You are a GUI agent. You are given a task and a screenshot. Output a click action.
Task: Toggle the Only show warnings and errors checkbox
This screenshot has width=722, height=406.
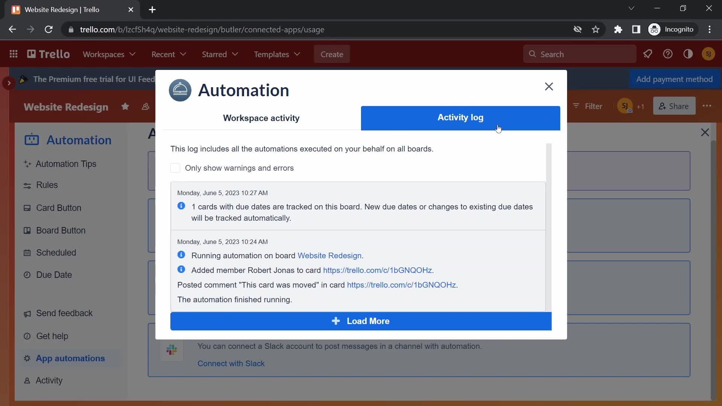click(176, 168)
